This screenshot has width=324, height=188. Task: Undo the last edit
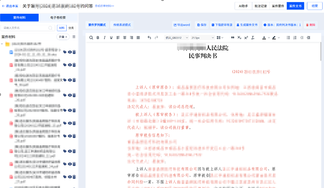(149, 37)
